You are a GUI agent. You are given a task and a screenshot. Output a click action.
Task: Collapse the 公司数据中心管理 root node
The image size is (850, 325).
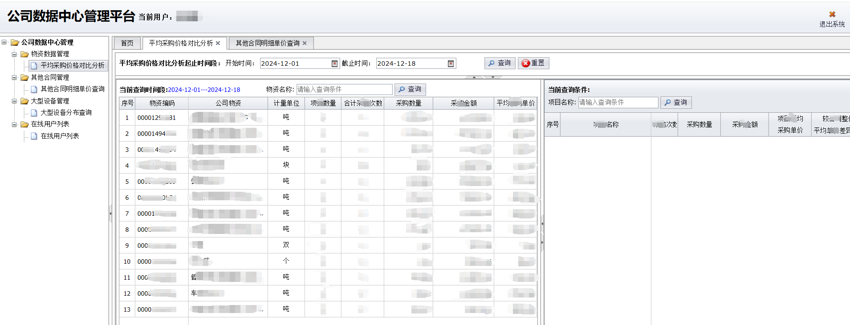4,43
